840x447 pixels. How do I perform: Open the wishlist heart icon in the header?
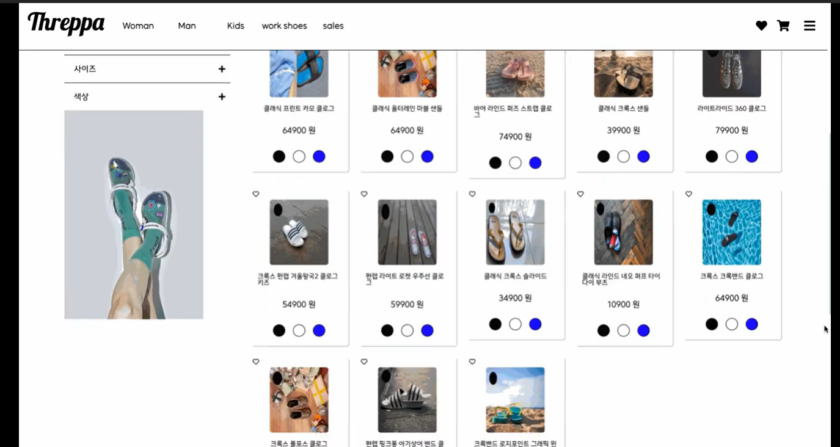click(x=761, y=26)
